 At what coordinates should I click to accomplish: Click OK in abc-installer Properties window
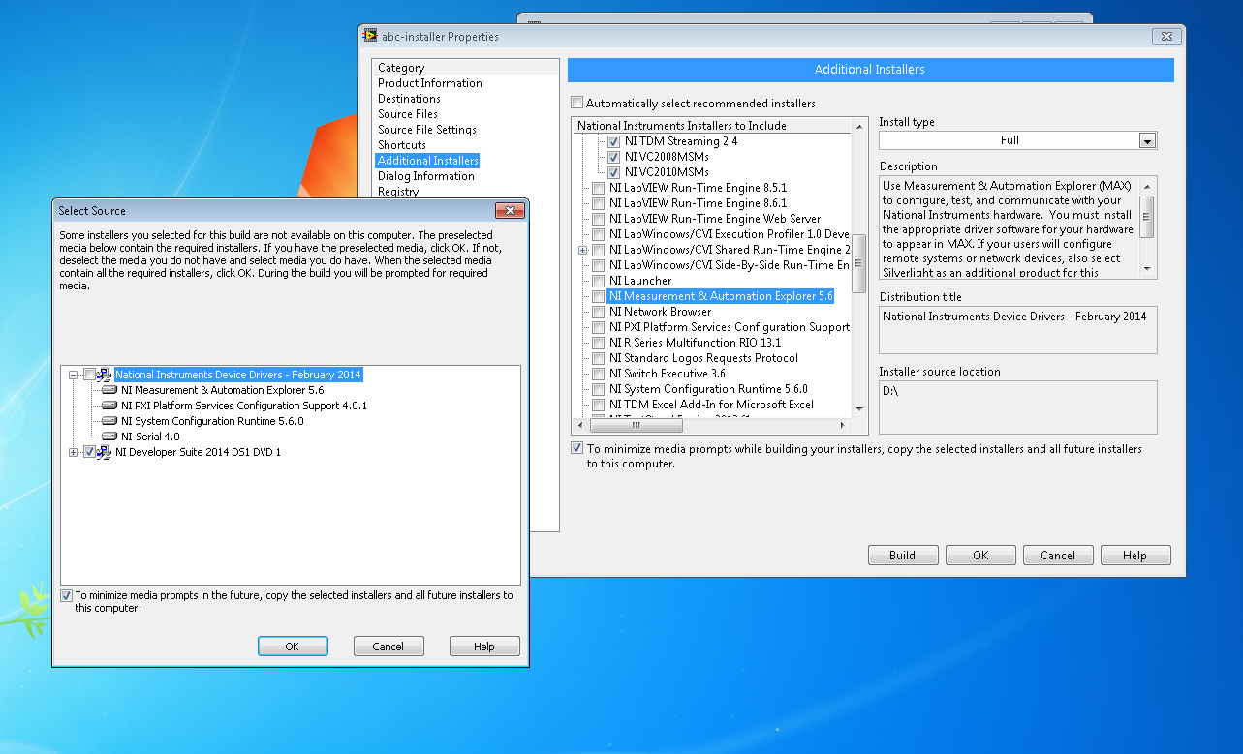980,556
